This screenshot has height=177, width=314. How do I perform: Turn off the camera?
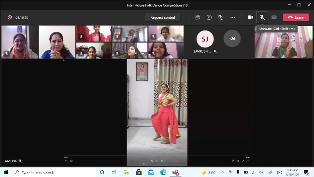[250, 17]
